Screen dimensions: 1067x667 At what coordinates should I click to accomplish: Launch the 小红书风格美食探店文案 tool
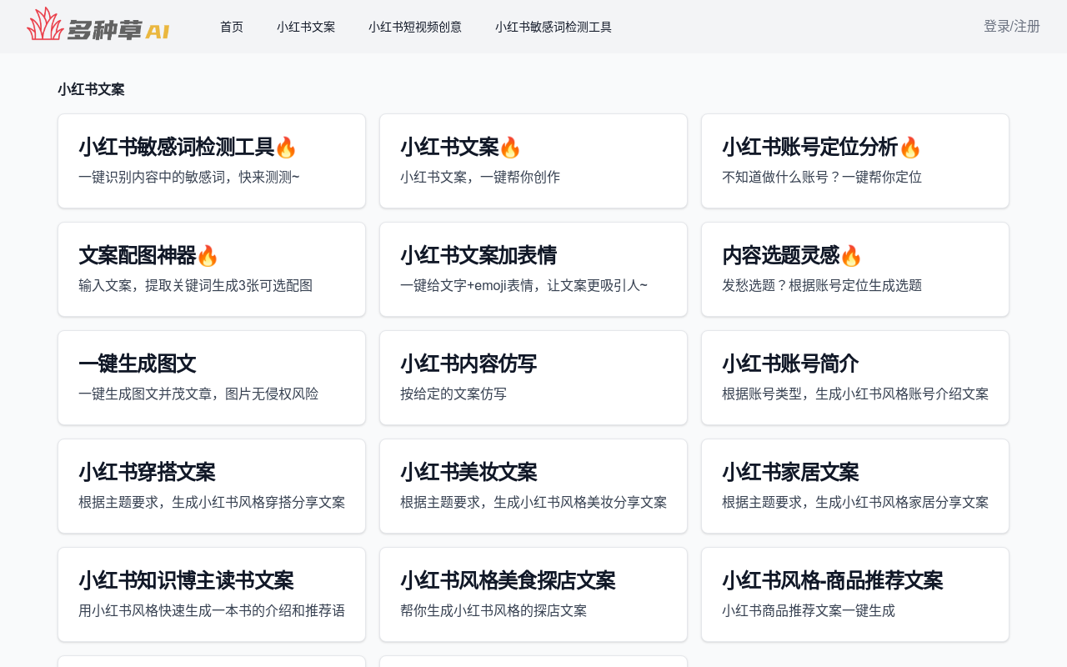[533, 594]
